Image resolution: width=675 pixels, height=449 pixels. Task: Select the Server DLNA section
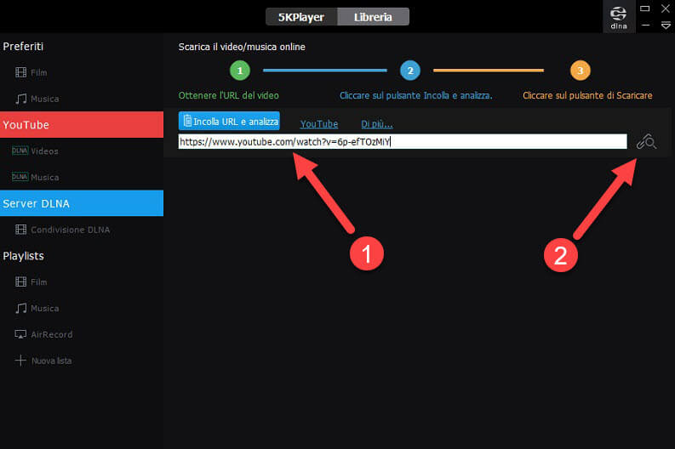click(82, 203)
